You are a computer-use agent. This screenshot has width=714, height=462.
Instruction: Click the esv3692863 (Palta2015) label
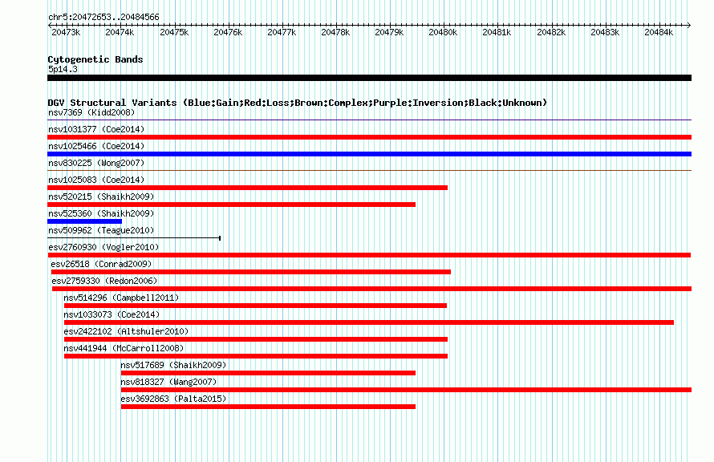point(173,399)
